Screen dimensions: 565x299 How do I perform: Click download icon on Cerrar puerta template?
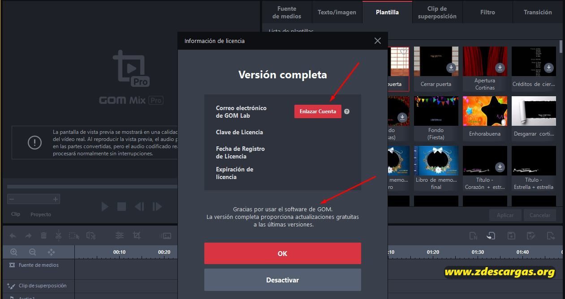[x=451, y=68]
